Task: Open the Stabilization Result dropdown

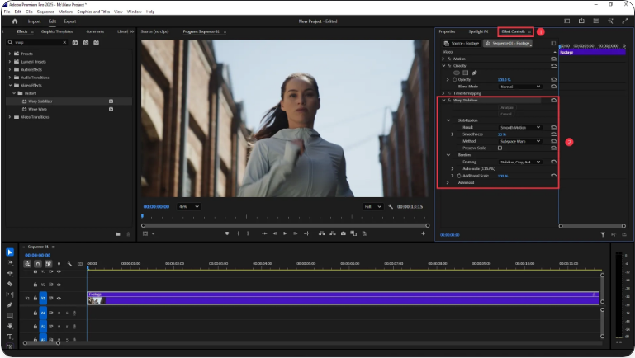Action: tap(520, 128)
